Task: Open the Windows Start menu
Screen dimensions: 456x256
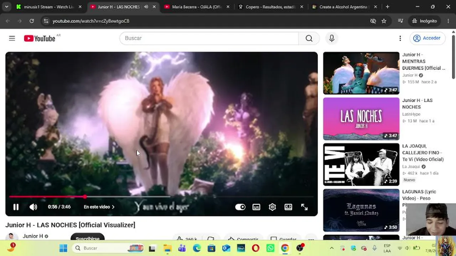Action: [x=63, y=248]
